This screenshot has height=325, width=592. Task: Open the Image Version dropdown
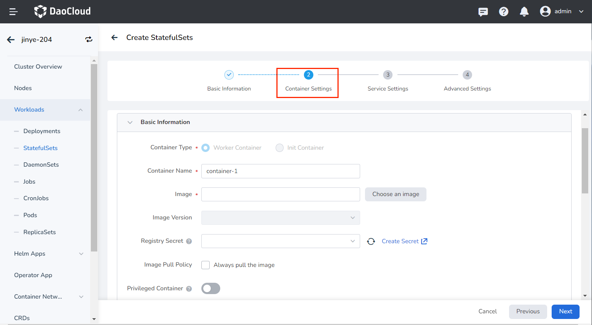pos(281,218)
